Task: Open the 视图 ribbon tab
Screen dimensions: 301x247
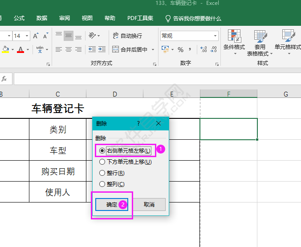Action: pyautogui.click(x=87, y=18)
